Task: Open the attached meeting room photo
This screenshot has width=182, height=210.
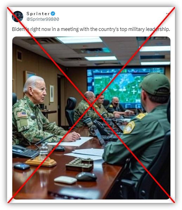Action: pos(91,118)
